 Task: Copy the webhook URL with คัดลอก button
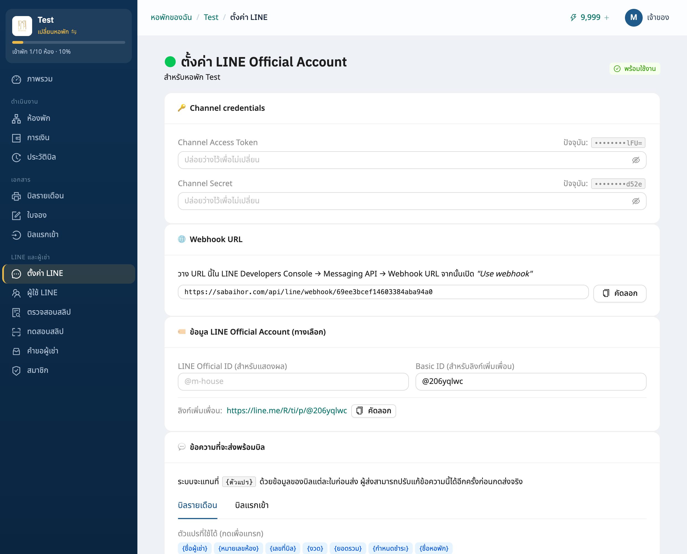click(620, 293)
